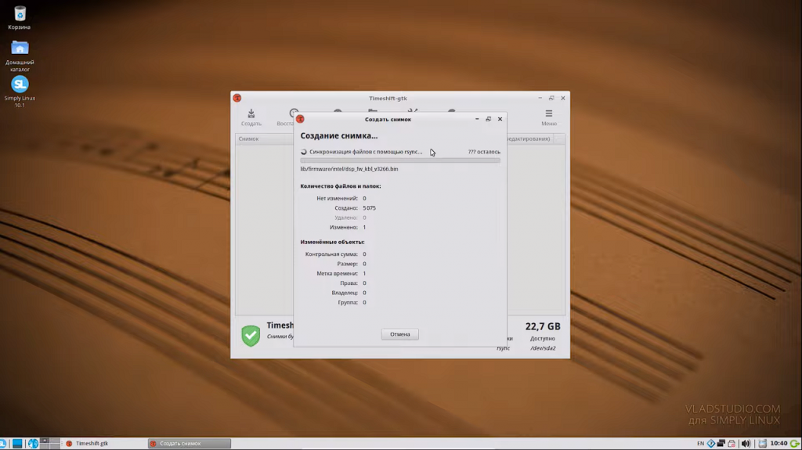This screenshot has height=450, width=802.
Task: Click the Timeshift icon in dialog titlebar
Action: pyautogui.click(x=300, y=119)
